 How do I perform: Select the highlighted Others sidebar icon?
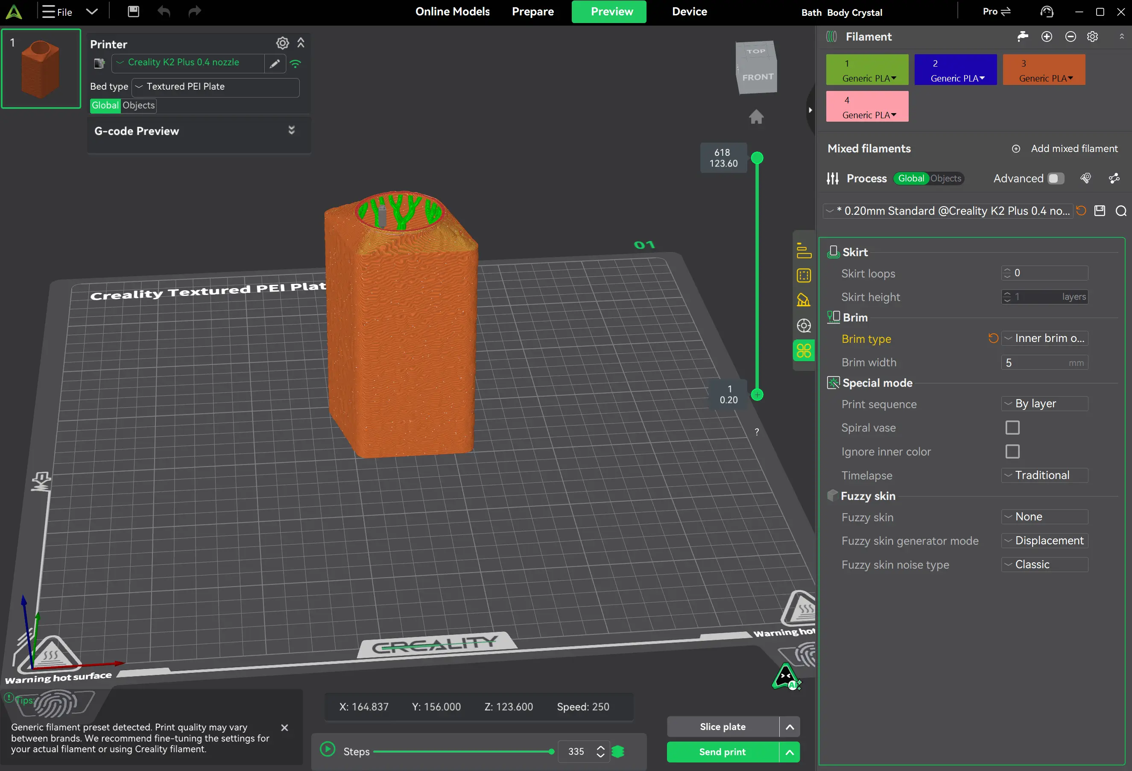coord(804,350)
